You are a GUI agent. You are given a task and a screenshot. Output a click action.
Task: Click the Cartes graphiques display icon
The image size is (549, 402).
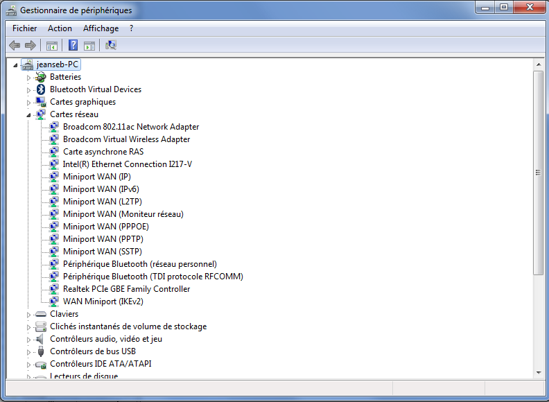41,102
